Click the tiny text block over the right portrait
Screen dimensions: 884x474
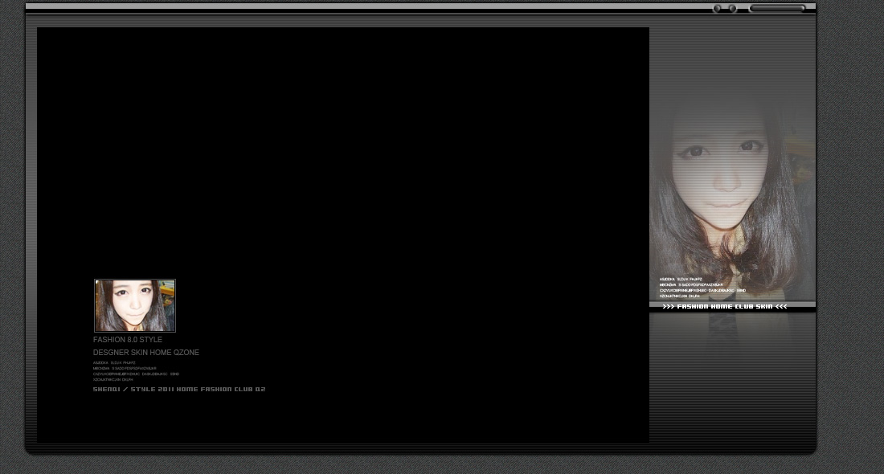tap(702, 288)
